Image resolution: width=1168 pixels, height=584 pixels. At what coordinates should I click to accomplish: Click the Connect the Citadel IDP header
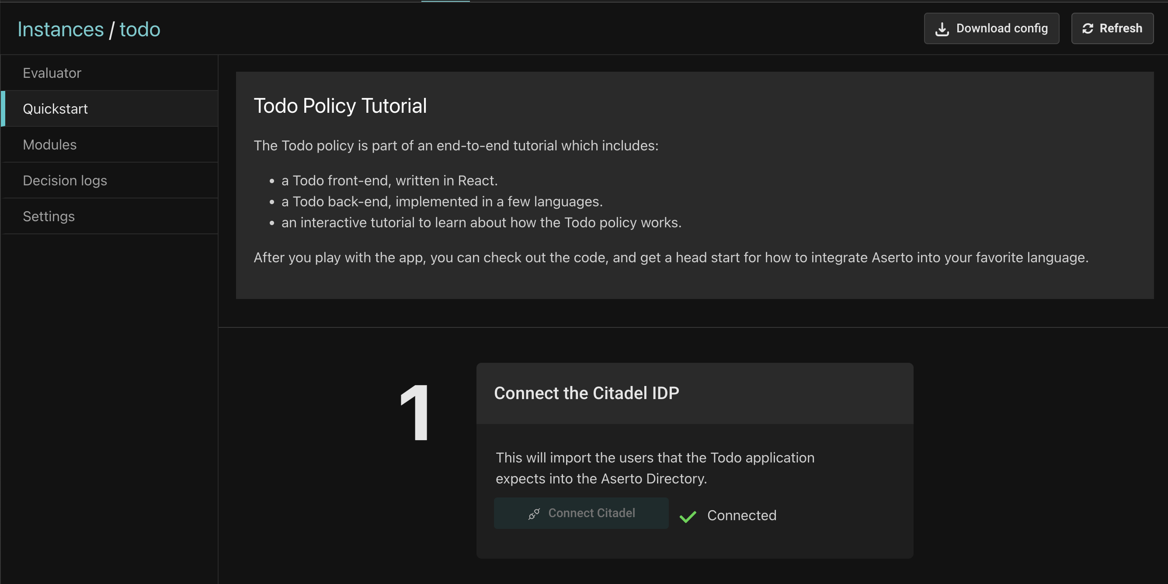(586, 393)
